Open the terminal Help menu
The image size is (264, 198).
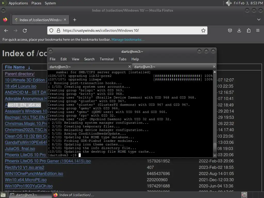pos(135,59)
